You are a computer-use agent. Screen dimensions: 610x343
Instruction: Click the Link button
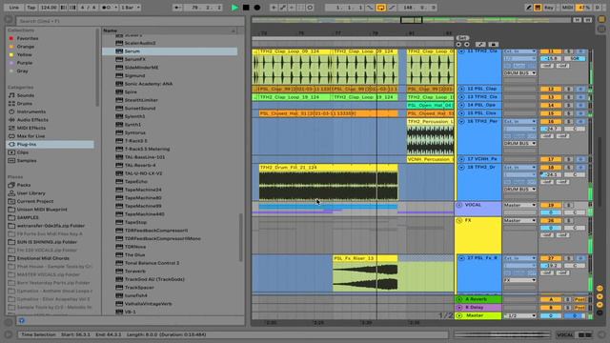pyautogui.click(x=13, y=8)
